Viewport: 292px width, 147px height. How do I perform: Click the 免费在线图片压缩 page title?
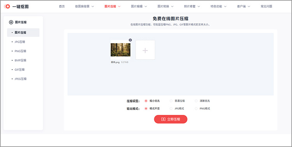pos(171,19)
